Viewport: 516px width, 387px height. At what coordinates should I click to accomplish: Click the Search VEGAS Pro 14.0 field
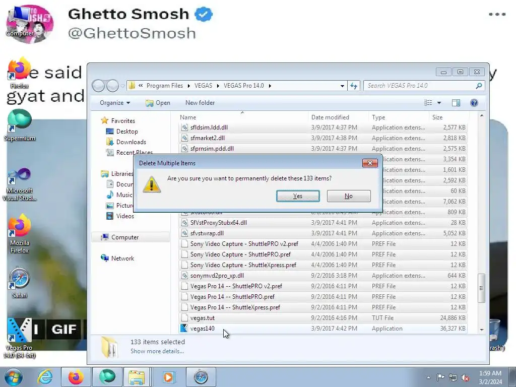click(x=424, y=86)
